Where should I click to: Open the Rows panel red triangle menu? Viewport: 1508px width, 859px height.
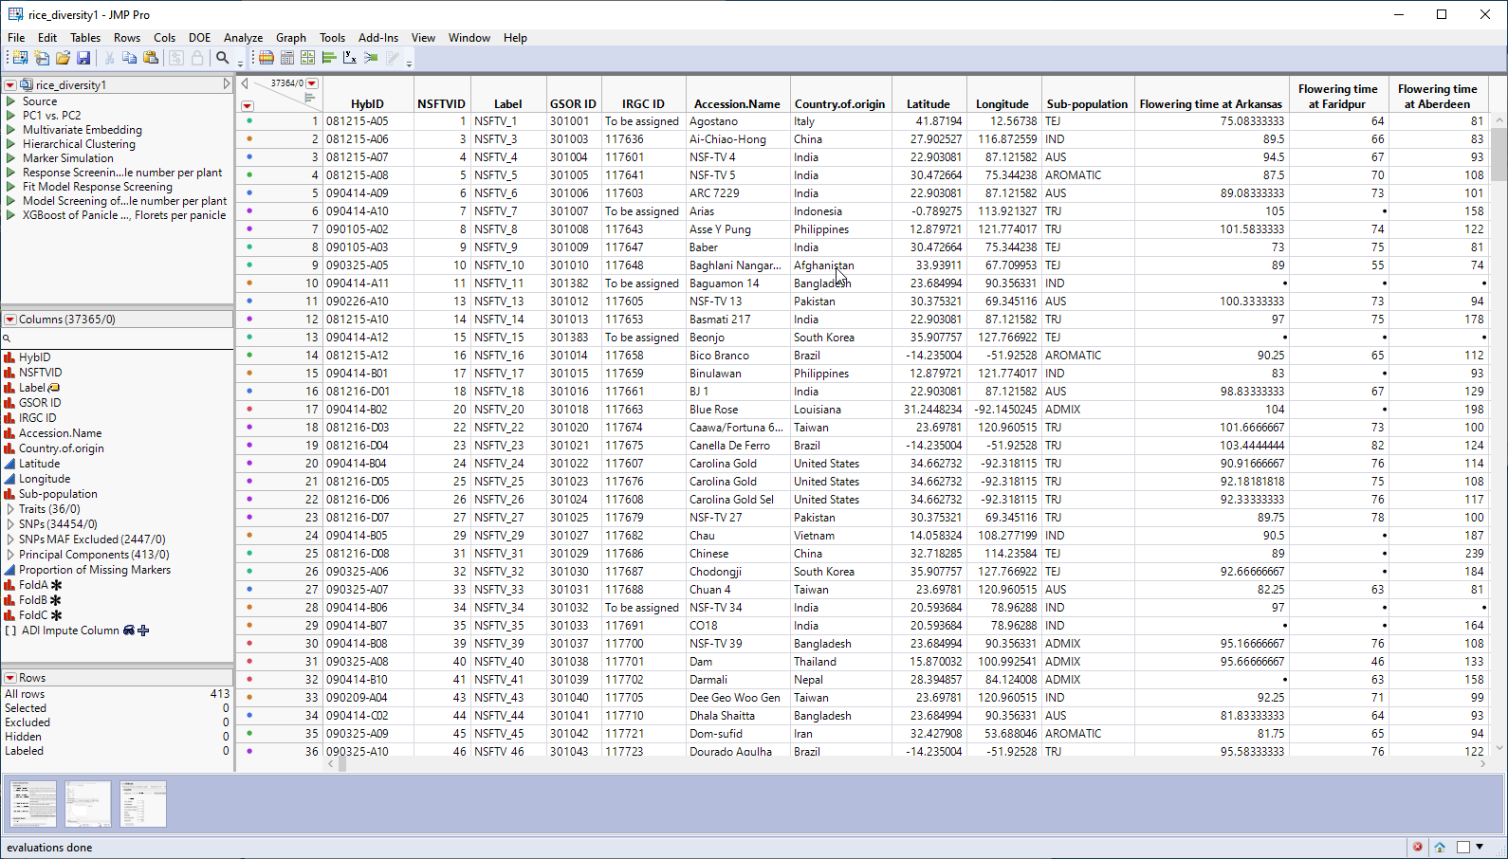click(x=10, y=678)
